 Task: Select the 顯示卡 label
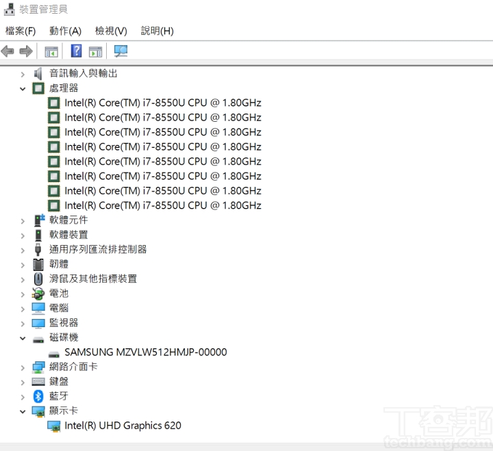coord(64,411)
